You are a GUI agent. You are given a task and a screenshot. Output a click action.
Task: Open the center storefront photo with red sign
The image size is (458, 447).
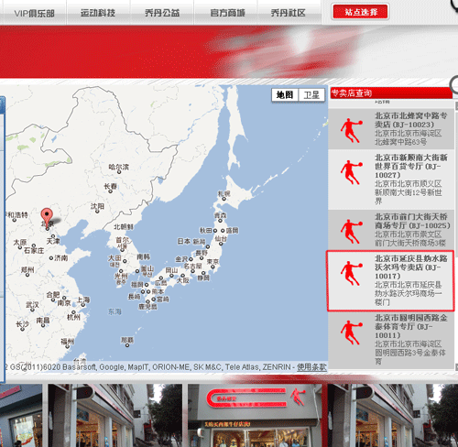[x=255, y=415]
